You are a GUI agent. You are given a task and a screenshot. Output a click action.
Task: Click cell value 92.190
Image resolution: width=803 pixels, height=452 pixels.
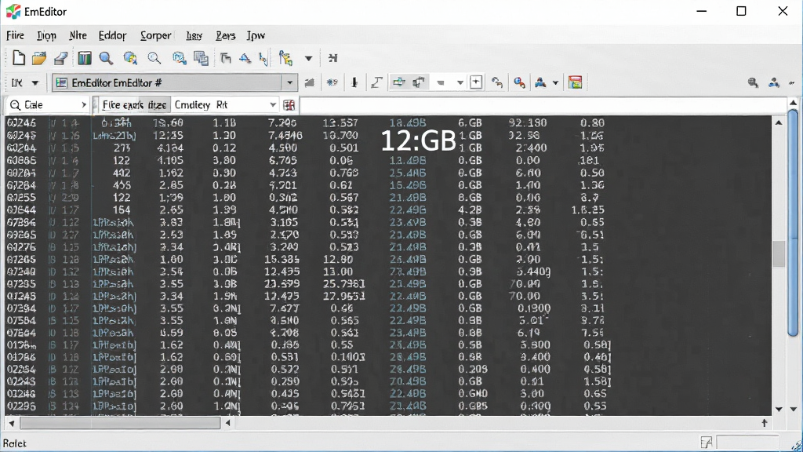[x=528, y=123]
